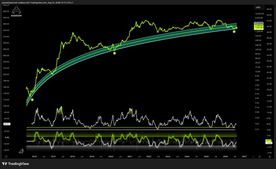Click the 10,000.00 level on the price axis
The image size is (276, 169).
pos(259,14)
